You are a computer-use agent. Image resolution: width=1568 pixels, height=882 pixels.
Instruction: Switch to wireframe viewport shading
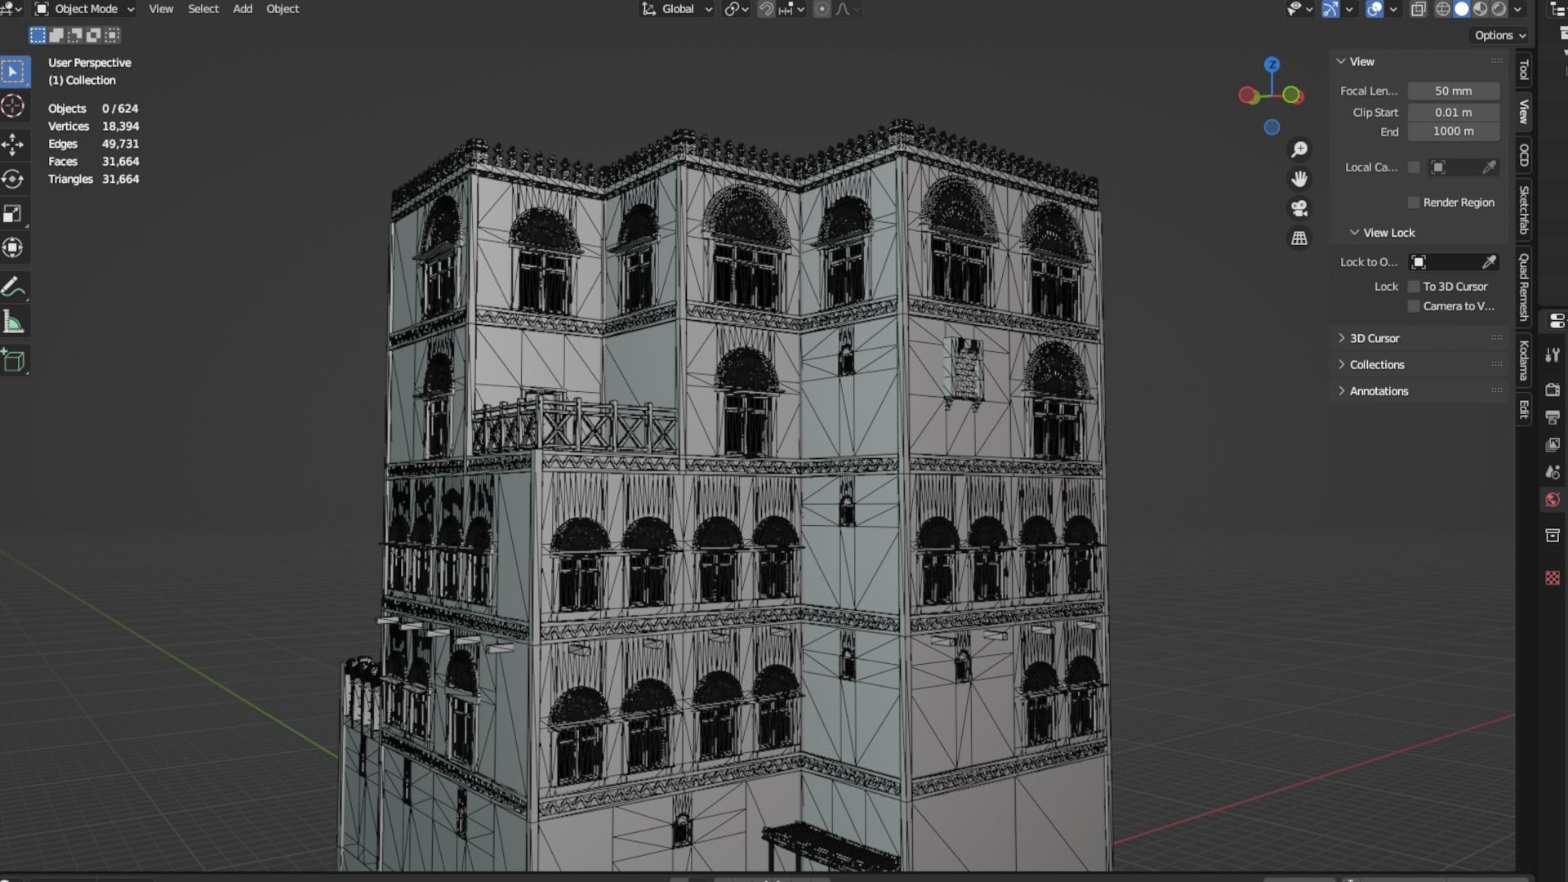pos(1443,9)
